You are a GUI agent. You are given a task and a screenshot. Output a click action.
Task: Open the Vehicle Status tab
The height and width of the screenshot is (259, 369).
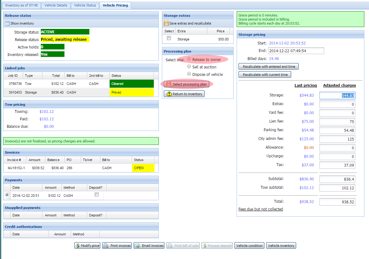pos(85,5)
